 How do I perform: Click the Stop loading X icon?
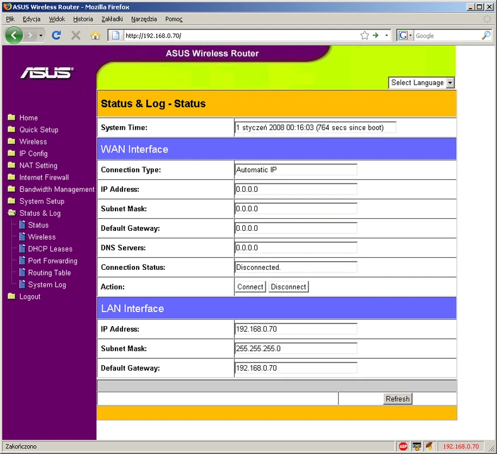tap(76, 35)
